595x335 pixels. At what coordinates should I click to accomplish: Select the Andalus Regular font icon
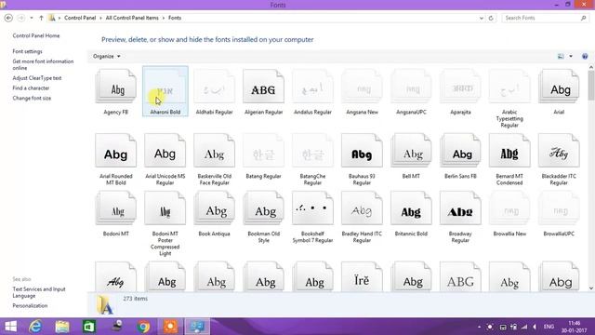tap(312, 87)
